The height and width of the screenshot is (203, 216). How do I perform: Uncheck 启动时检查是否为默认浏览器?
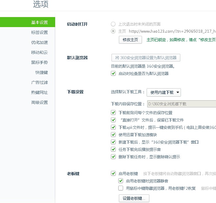coord(113,74)
